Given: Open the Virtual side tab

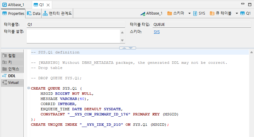Looking at the screenshot, I should click(x=12, y=83).
